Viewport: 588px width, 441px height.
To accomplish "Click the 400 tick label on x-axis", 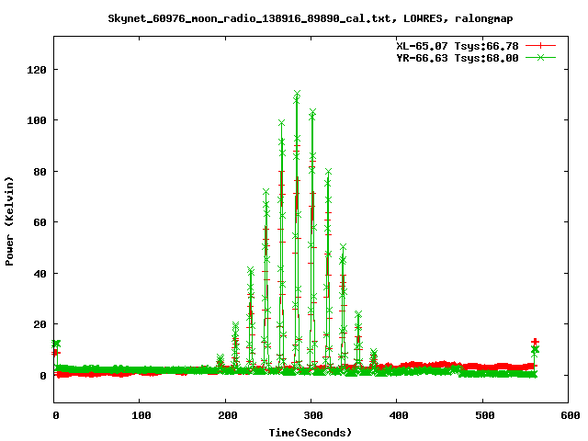I will (396, 416).
